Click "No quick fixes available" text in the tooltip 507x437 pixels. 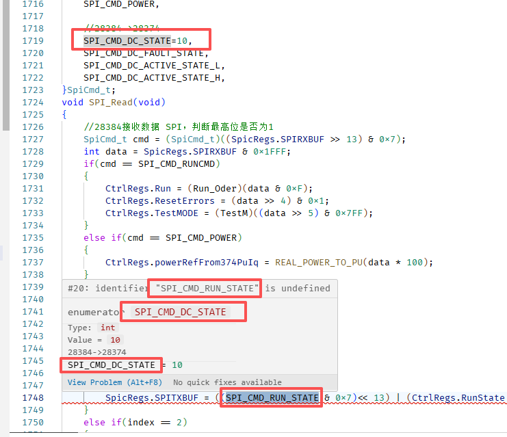227,382
